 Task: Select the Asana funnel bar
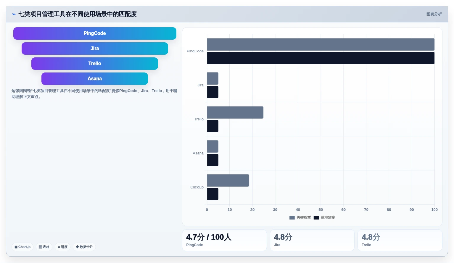95,79
